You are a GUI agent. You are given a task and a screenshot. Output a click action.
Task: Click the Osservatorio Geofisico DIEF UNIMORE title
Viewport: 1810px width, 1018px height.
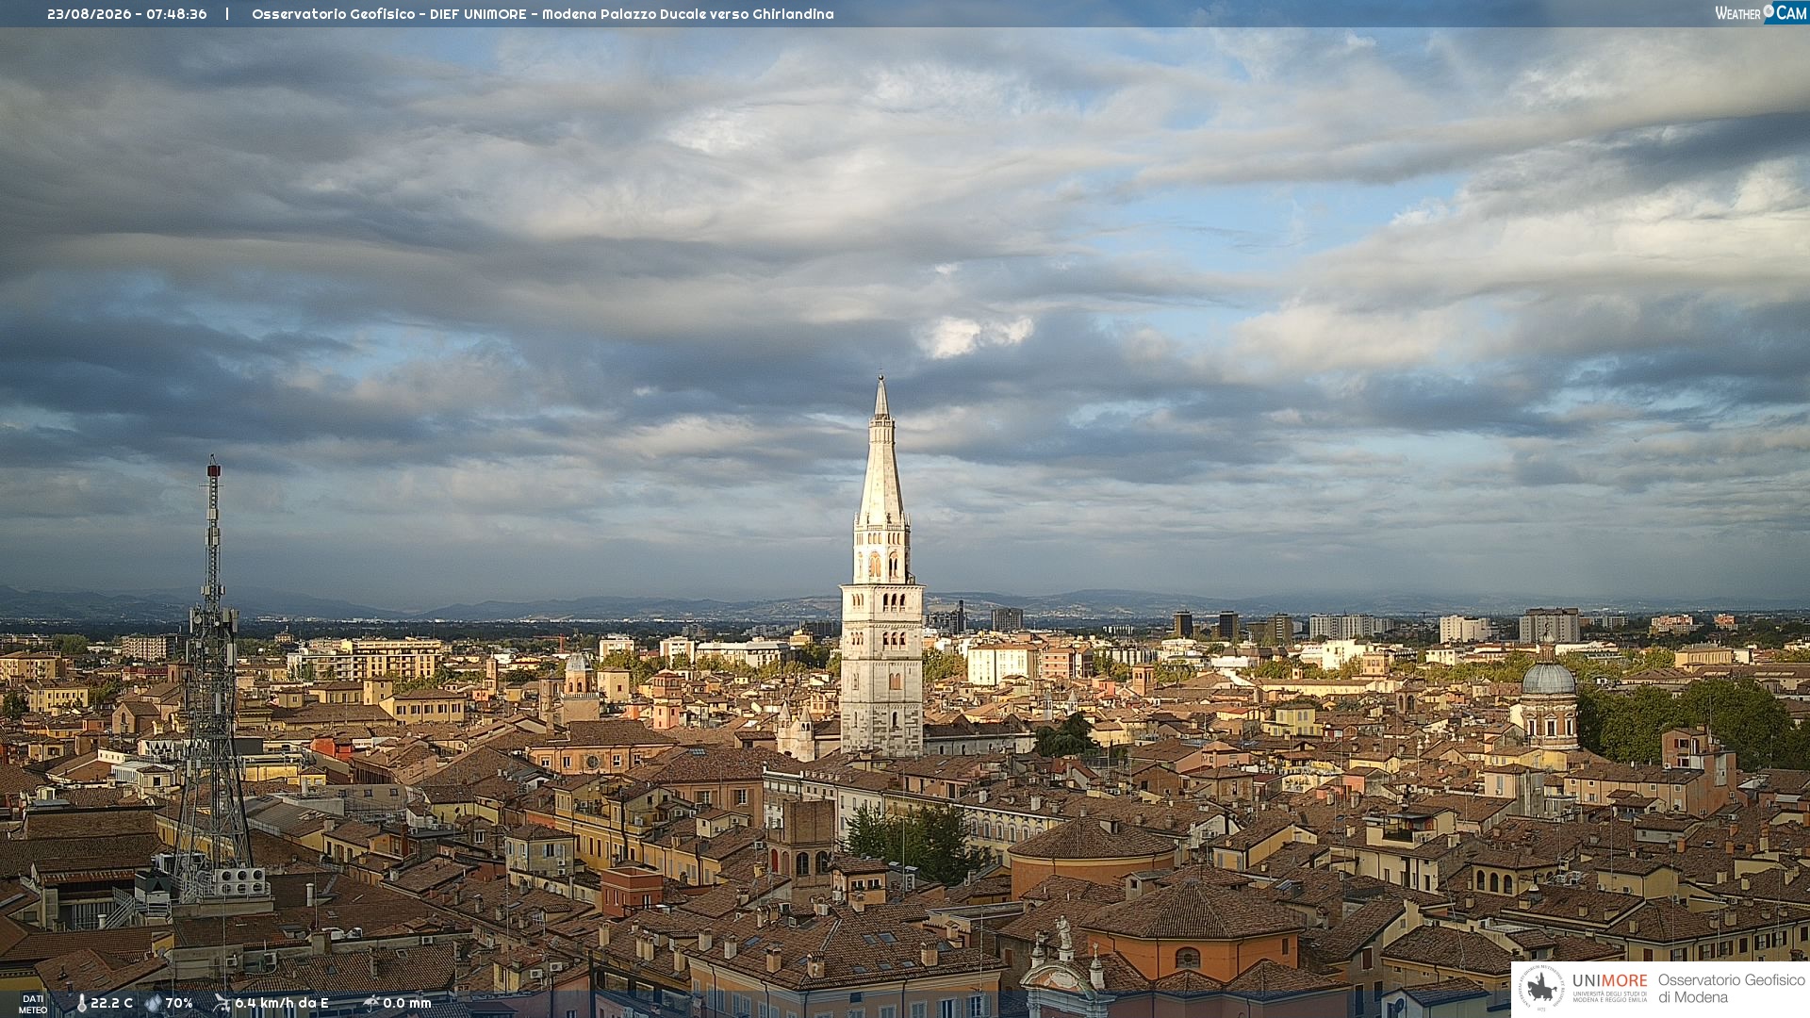tap(543, 14)
